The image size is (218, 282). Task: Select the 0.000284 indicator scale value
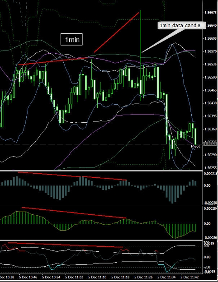coord(211,208)
